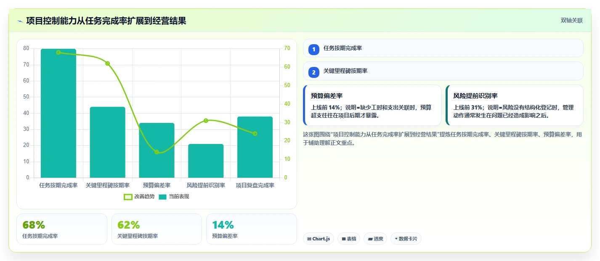Click the sparkle icon inside 数据卡片 tag

[396, 239]
